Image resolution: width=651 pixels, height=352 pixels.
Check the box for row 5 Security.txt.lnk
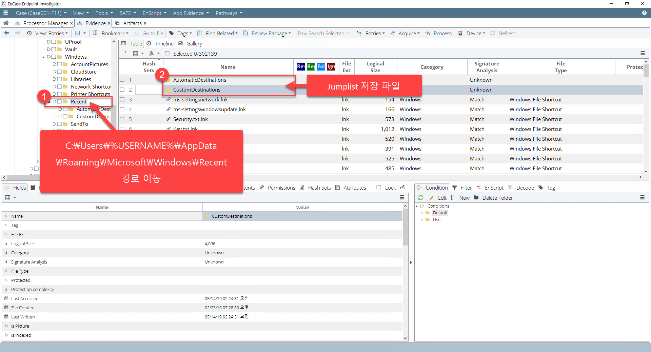122,119
